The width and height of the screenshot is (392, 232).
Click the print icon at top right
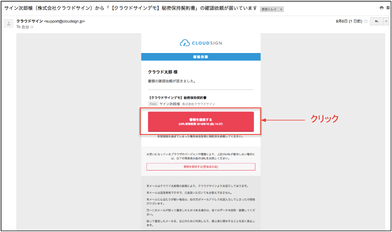[381, 8]
